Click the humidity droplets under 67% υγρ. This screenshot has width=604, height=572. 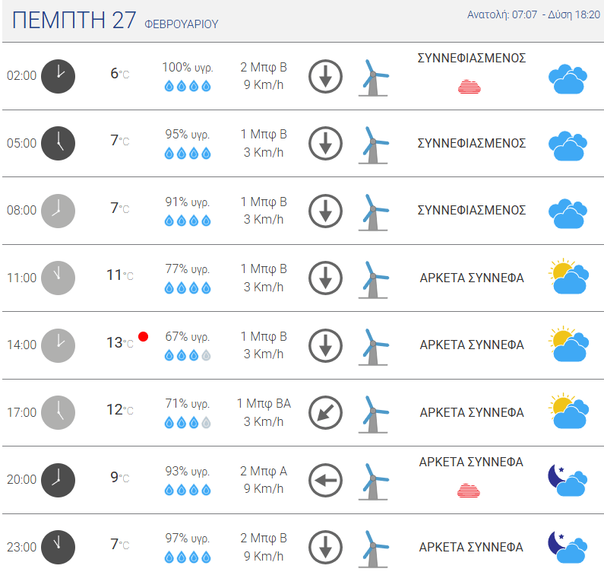[x=188, y=355]
